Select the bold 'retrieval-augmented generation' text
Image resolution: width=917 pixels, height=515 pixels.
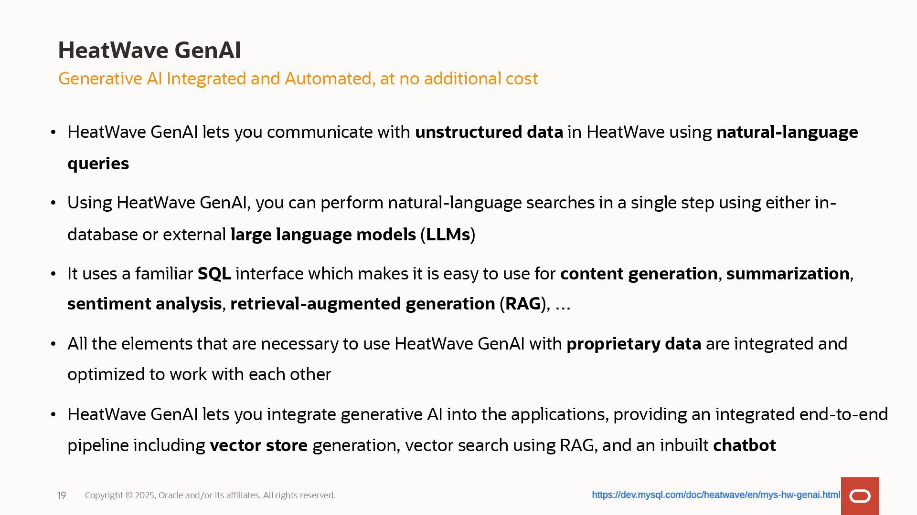(363, 304)
